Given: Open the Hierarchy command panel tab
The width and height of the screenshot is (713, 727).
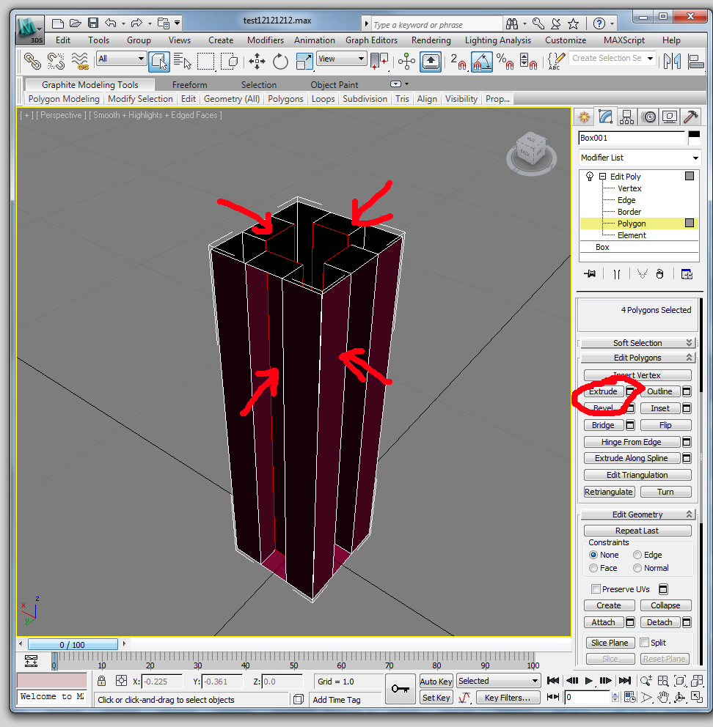Looking at the screenshot, I should [x=626, y=117].
